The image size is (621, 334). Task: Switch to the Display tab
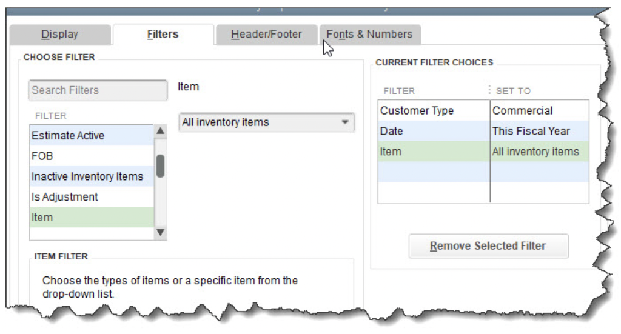[x=59, y=35]
